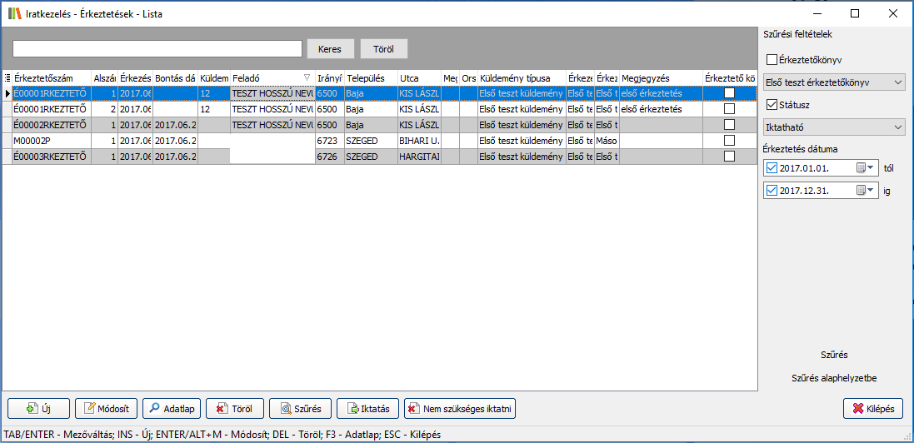Screen dimensions: 914x443
Task: Uncheck the Státusz filter checkbox
Action: pos(772,105)
